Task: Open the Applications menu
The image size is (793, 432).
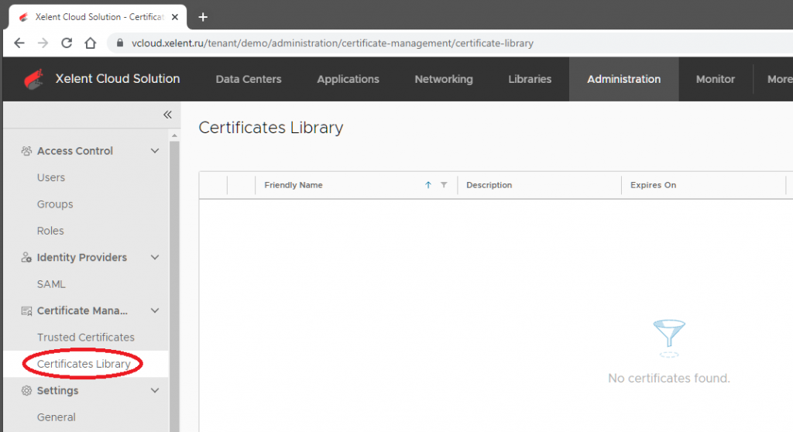Action: [348, 80]
